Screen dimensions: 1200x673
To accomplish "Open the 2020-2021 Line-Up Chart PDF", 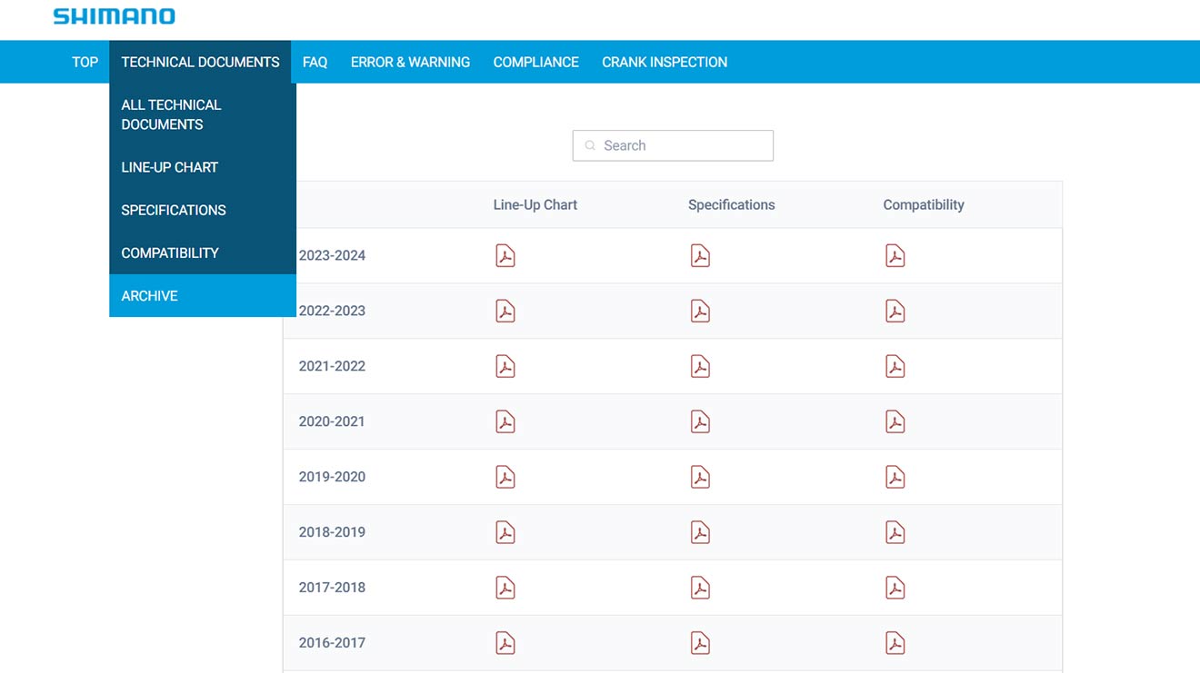I will (x=505, y=422).
